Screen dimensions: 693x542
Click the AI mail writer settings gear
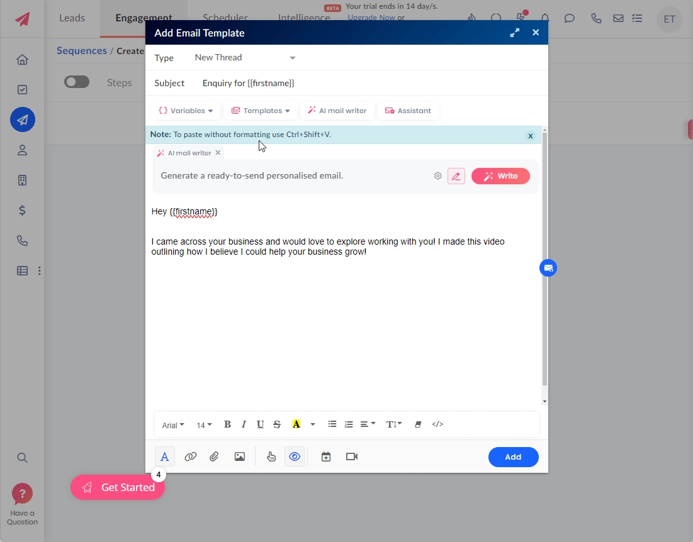pyautogui.click(x=438, y=176)
